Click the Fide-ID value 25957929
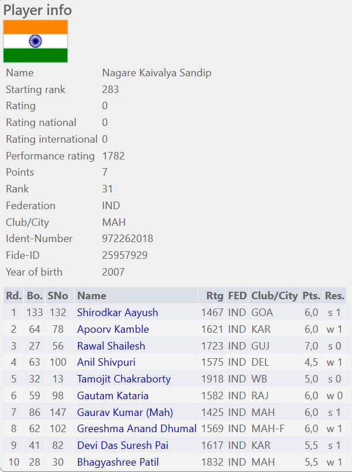 [x=125, y=255]
